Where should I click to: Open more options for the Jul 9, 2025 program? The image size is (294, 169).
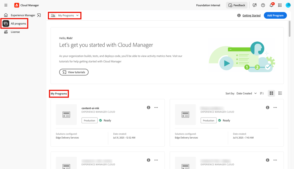tap(275, 107)
